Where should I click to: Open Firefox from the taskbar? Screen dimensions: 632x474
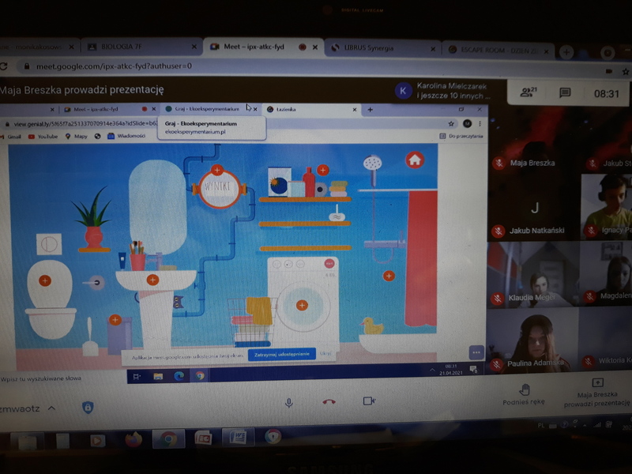tap(133, 438)
